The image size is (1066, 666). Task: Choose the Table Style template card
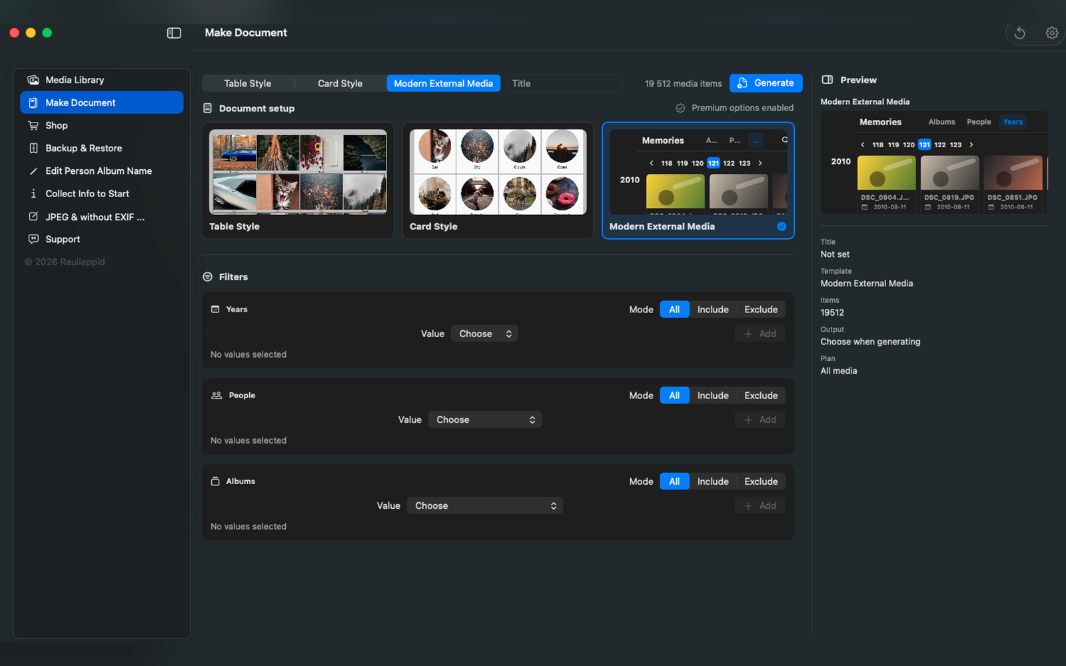click(298, 180)
